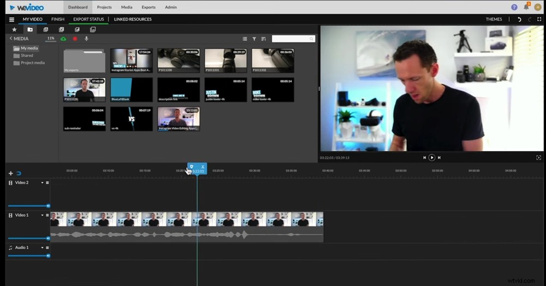Select the P1011330 clip thumbnail
This screenshot has width=546, height=286.
click(x=179, y=61)
